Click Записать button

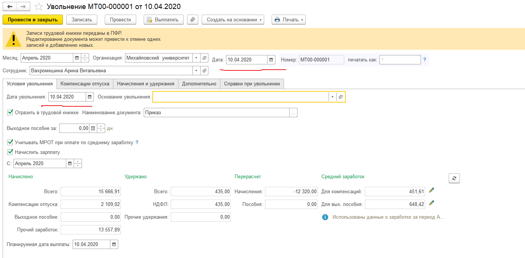tap(82, 19)
